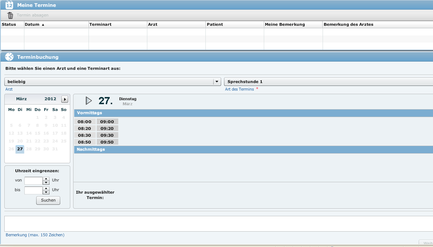433x247 pixels.
Task: Click the Meine Bemerkung column header
Action: [293, 24]
